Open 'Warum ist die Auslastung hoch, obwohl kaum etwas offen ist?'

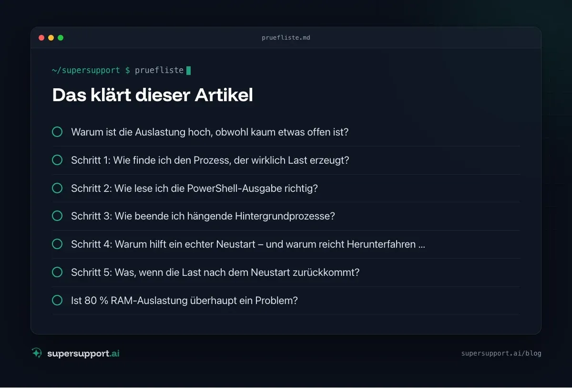pyautogui.click(x=210, y=132)
